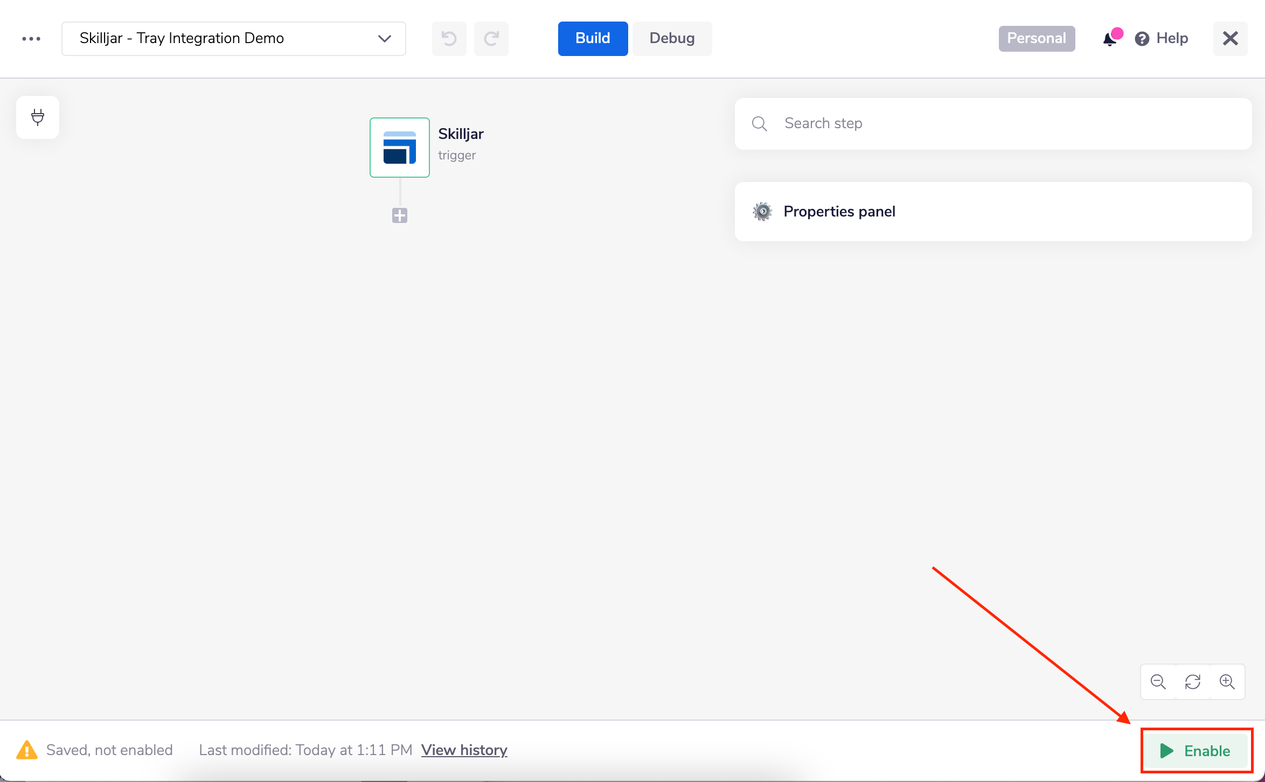Click the undo arrow button

click(x=449, y=39)
